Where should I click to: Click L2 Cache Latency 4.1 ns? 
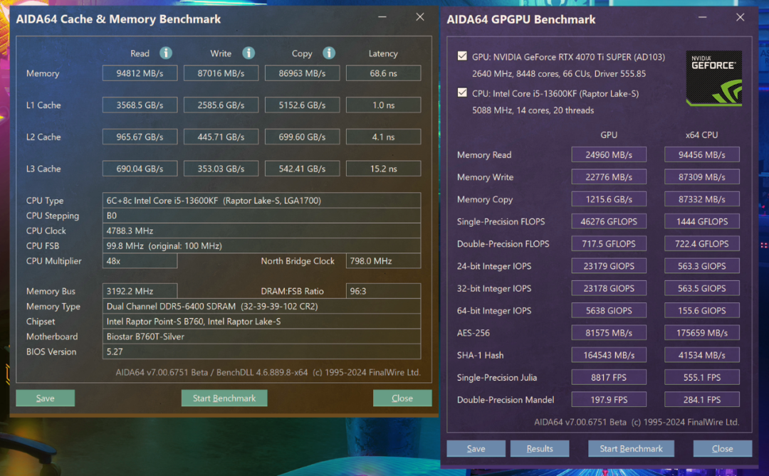point(383,137)
